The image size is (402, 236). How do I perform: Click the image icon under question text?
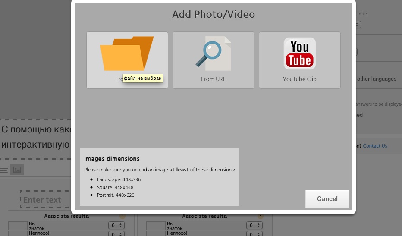click(x=17, y=170)
